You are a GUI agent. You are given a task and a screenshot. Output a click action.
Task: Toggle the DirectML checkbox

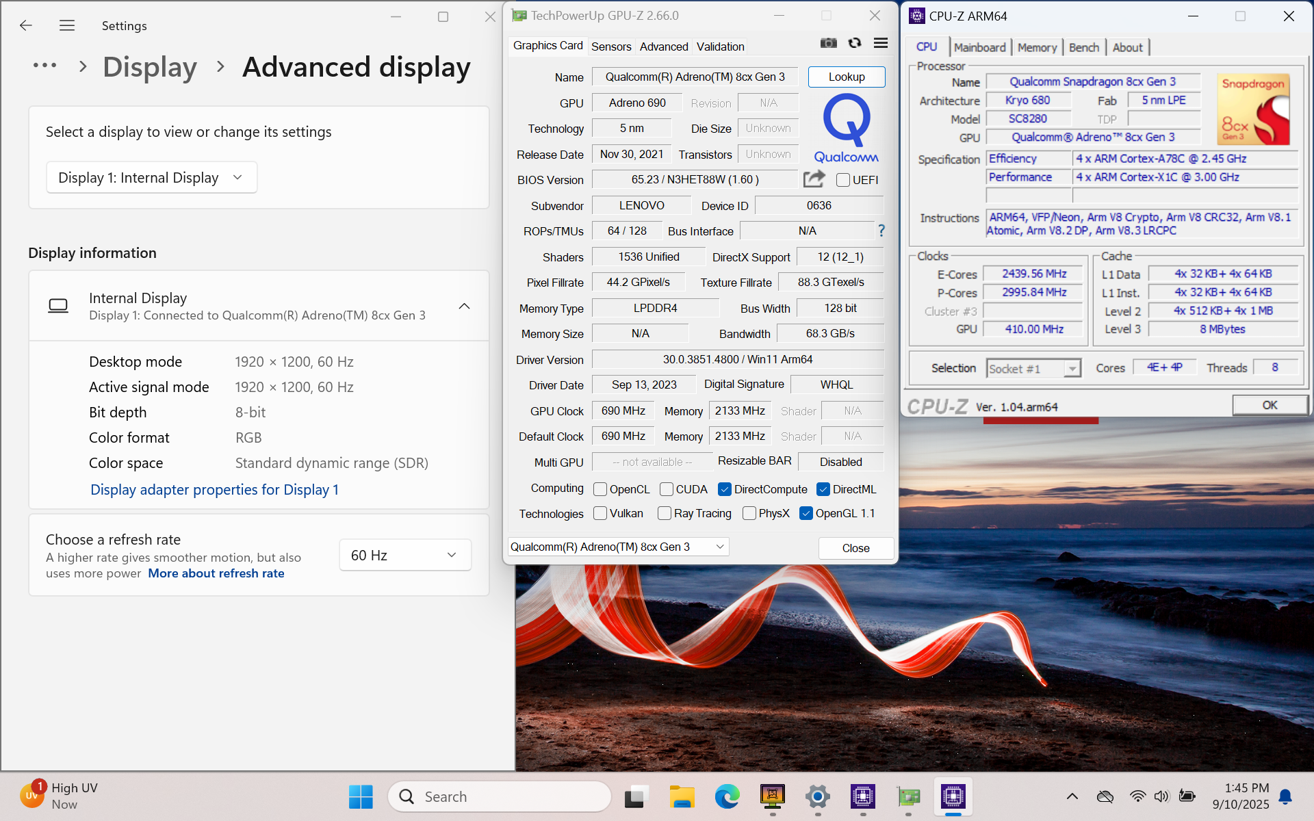pos(823,489)
